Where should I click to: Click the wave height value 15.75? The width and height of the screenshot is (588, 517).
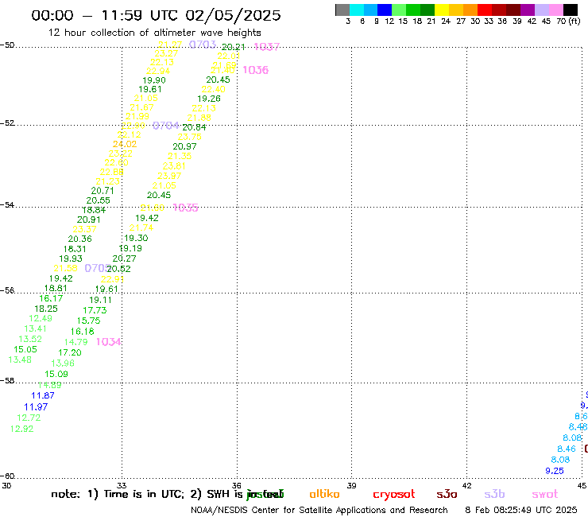pos(88,321)
